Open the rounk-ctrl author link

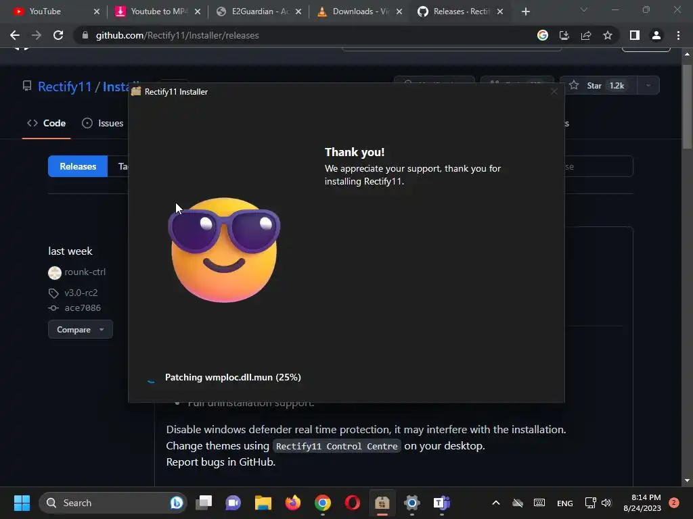(x=85, y=272)
